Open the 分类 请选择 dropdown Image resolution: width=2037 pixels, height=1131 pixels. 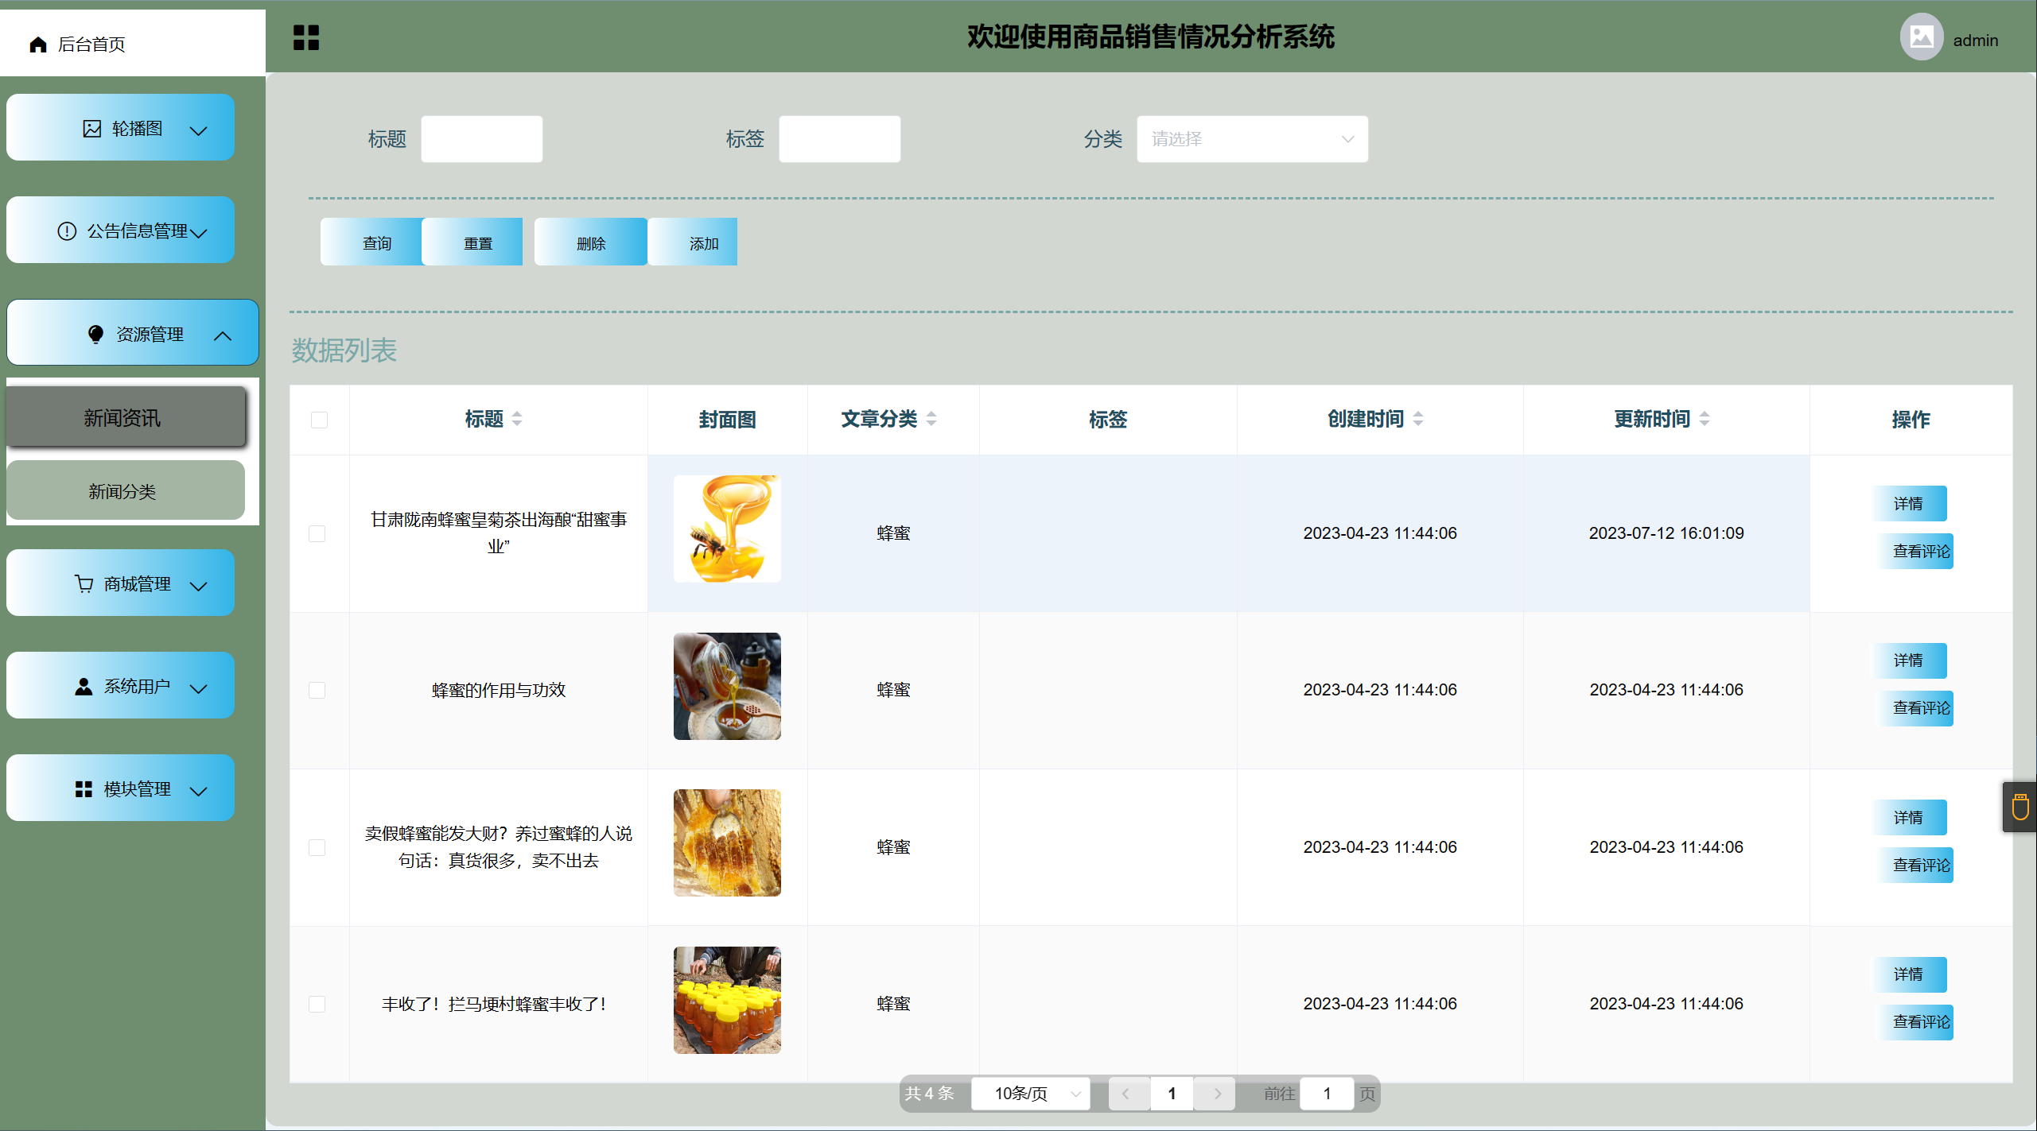[1252, 139]
